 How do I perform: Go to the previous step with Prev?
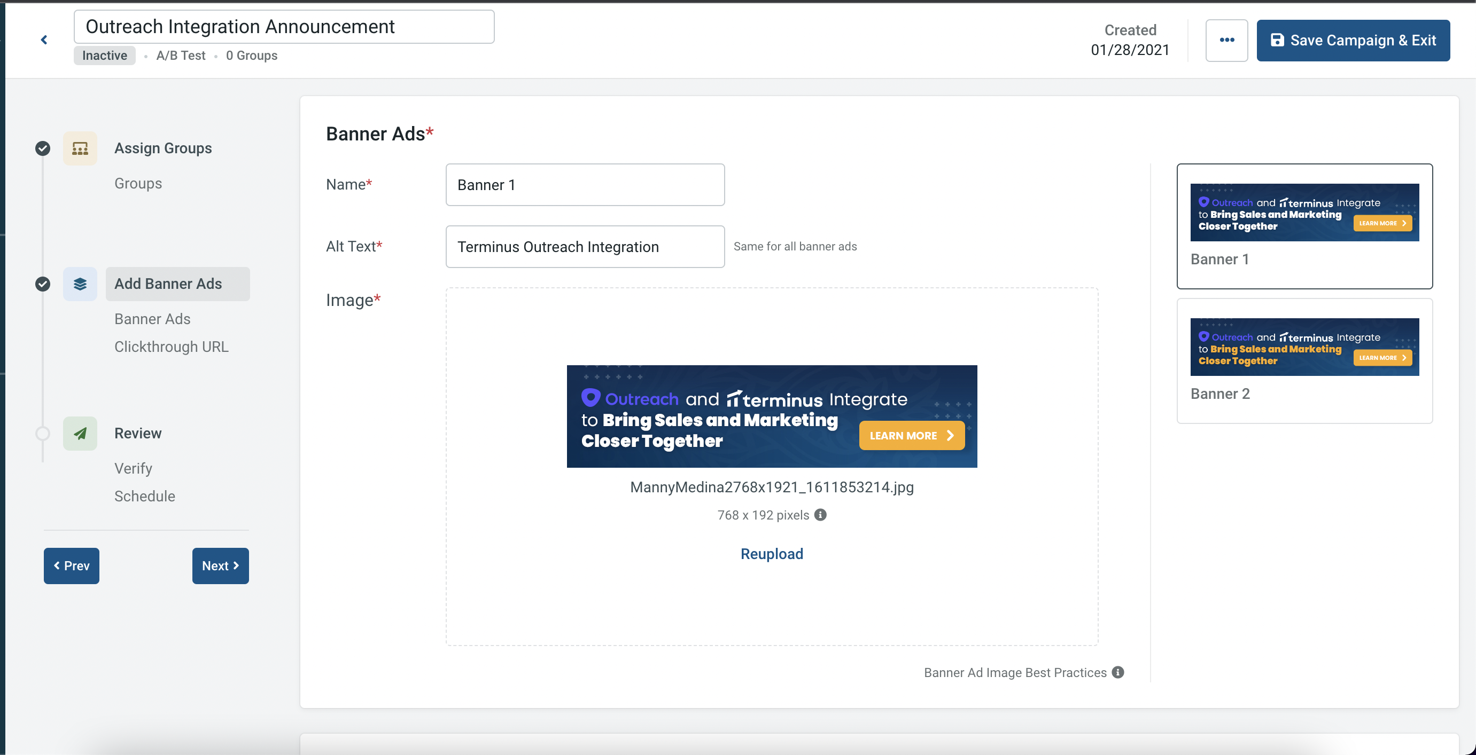pos(72,565)
